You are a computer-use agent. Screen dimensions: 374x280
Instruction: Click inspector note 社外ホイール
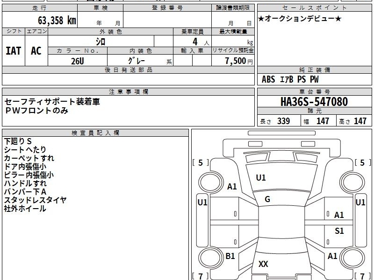point(25,209)
